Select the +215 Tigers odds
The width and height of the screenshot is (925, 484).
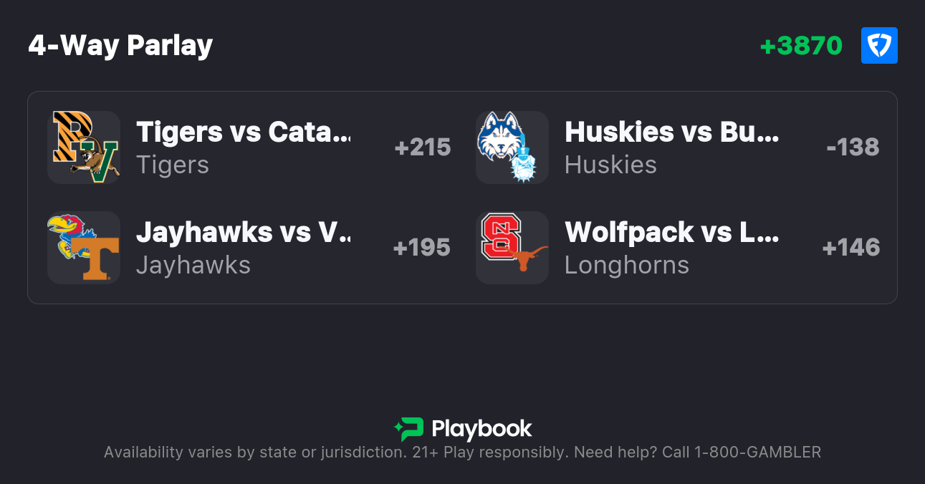(423, 147)
